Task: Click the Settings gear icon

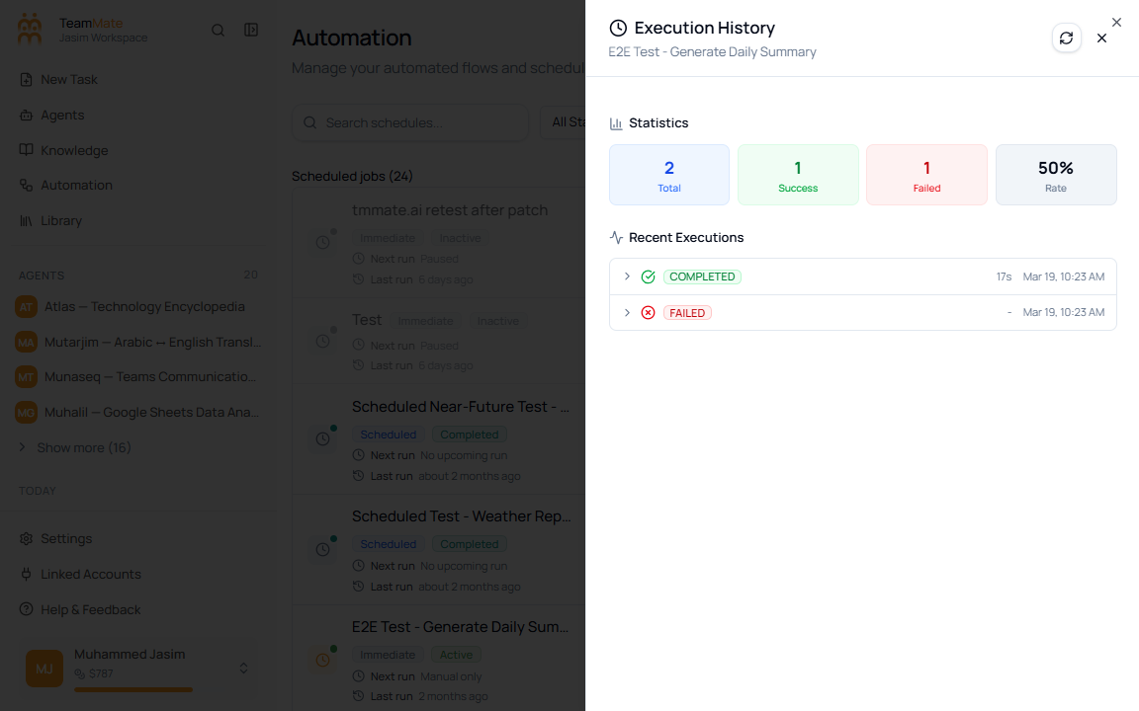Action: tap(26, 538)
